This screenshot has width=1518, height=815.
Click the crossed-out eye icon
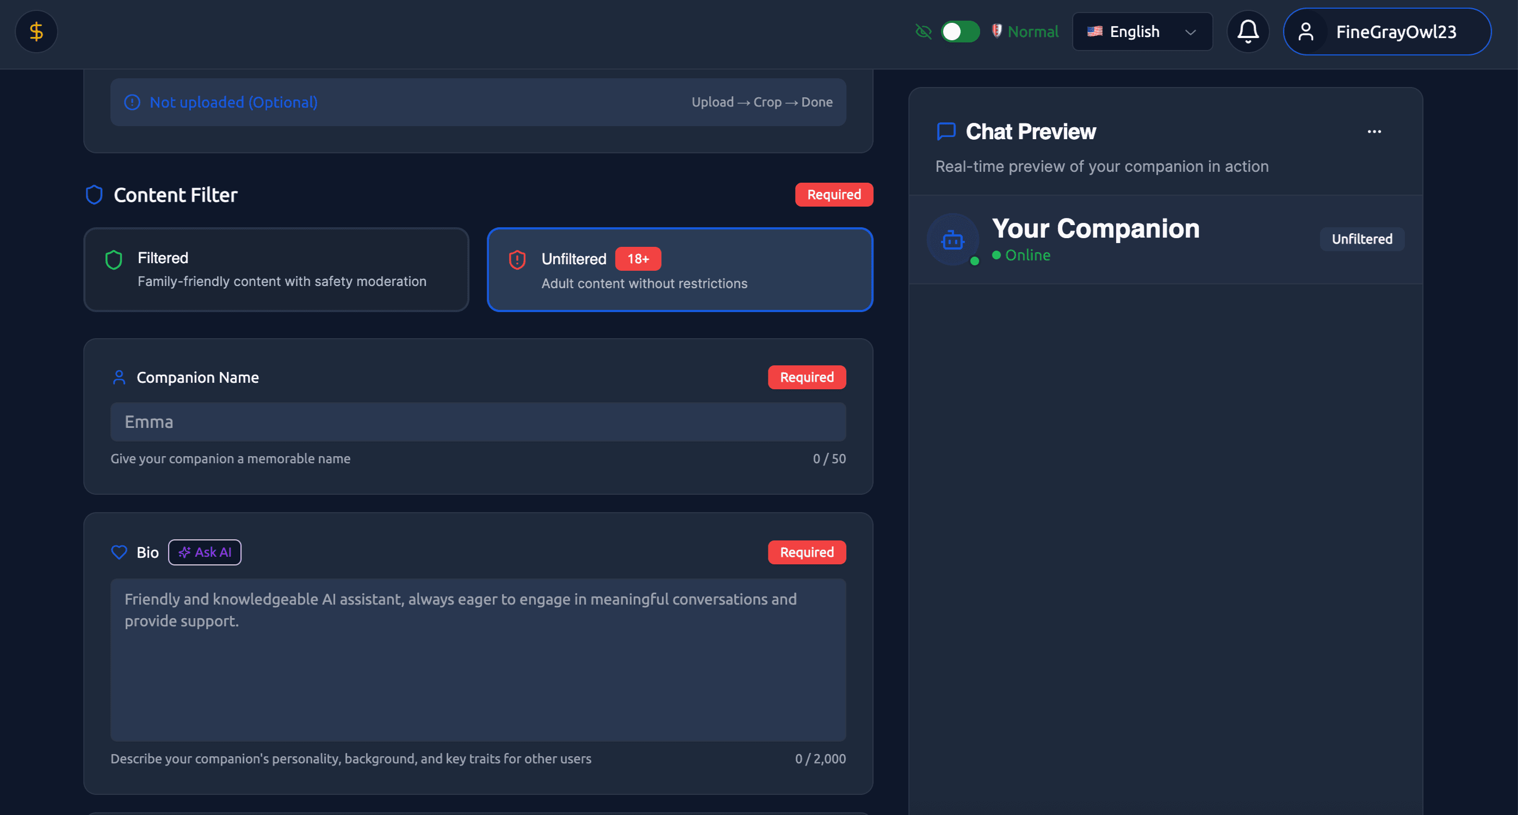(x=924, y=31)
